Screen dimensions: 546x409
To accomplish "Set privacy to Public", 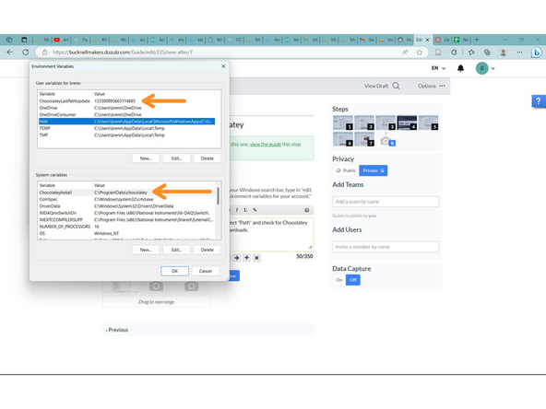I will 346,170.
